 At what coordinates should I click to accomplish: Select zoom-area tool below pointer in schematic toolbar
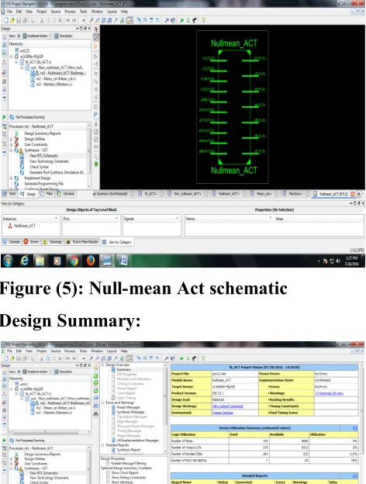(96, 37)
